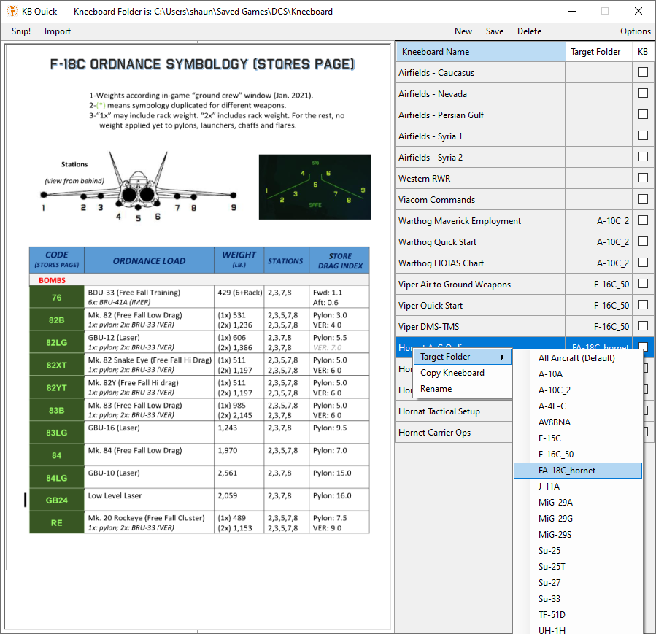Maximize the KB Quick window
Screen dimensions: 656x634
(604, 11)
